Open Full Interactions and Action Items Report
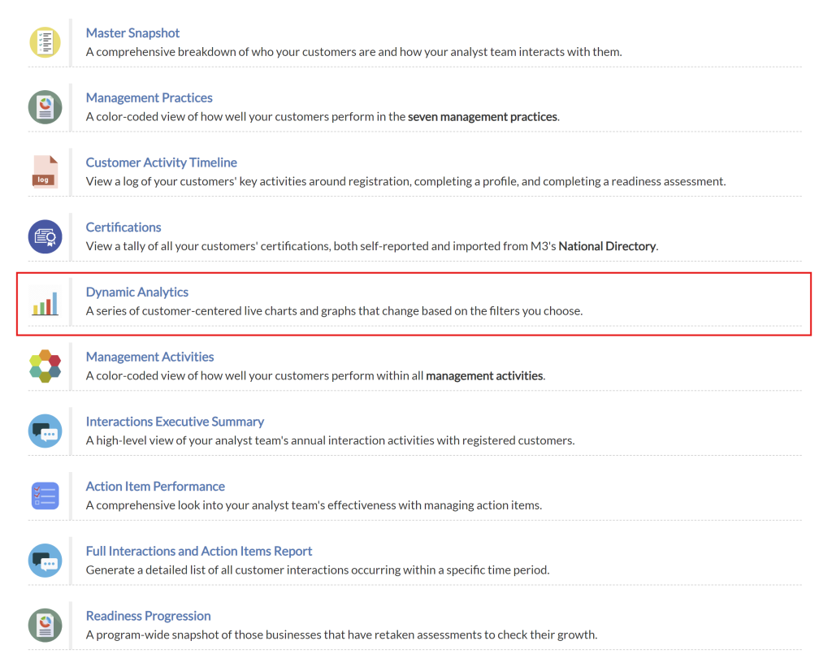 coord(199,552)
